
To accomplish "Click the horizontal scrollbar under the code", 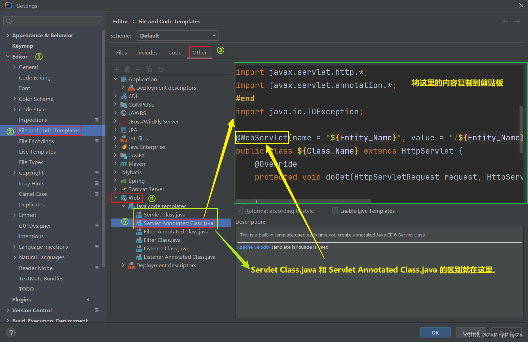I will click(x=303, y=201).
